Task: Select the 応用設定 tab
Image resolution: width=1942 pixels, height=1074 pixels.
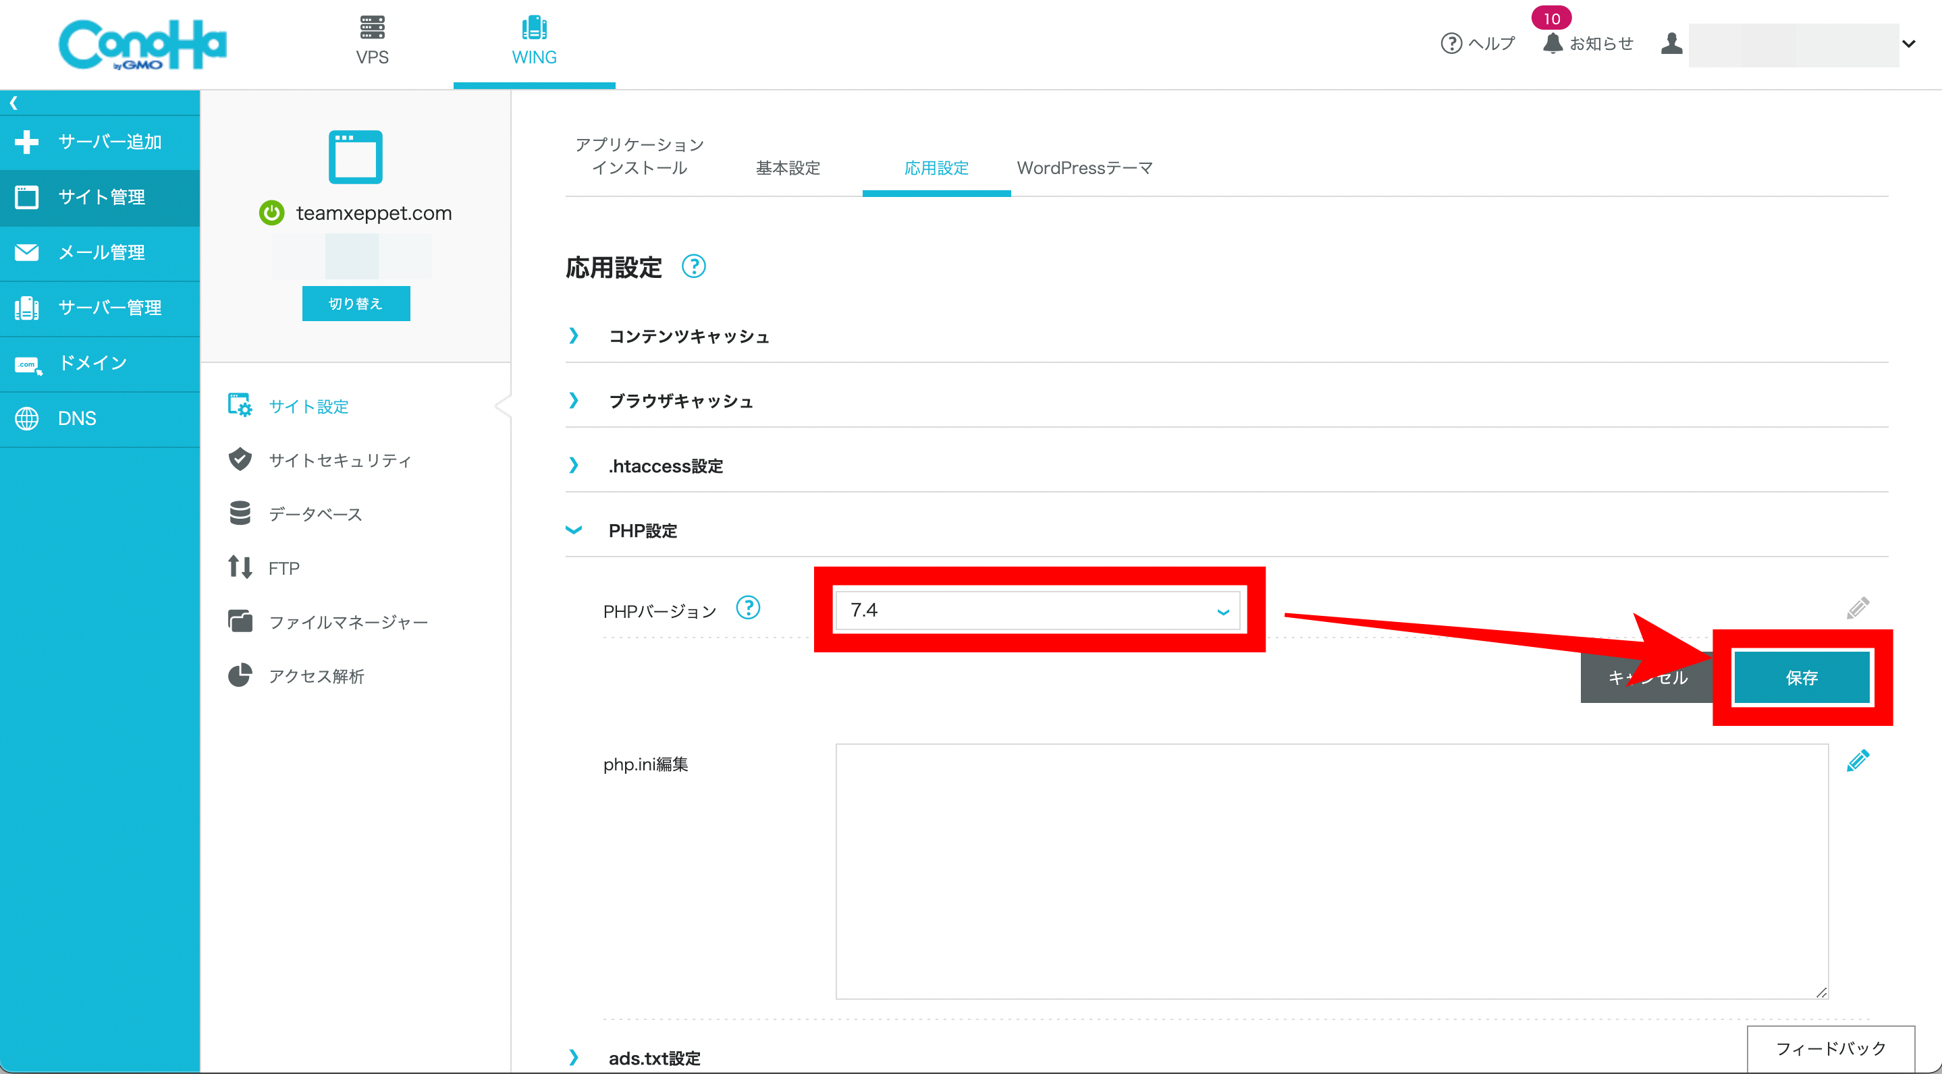Action: [x=936, y=167]
